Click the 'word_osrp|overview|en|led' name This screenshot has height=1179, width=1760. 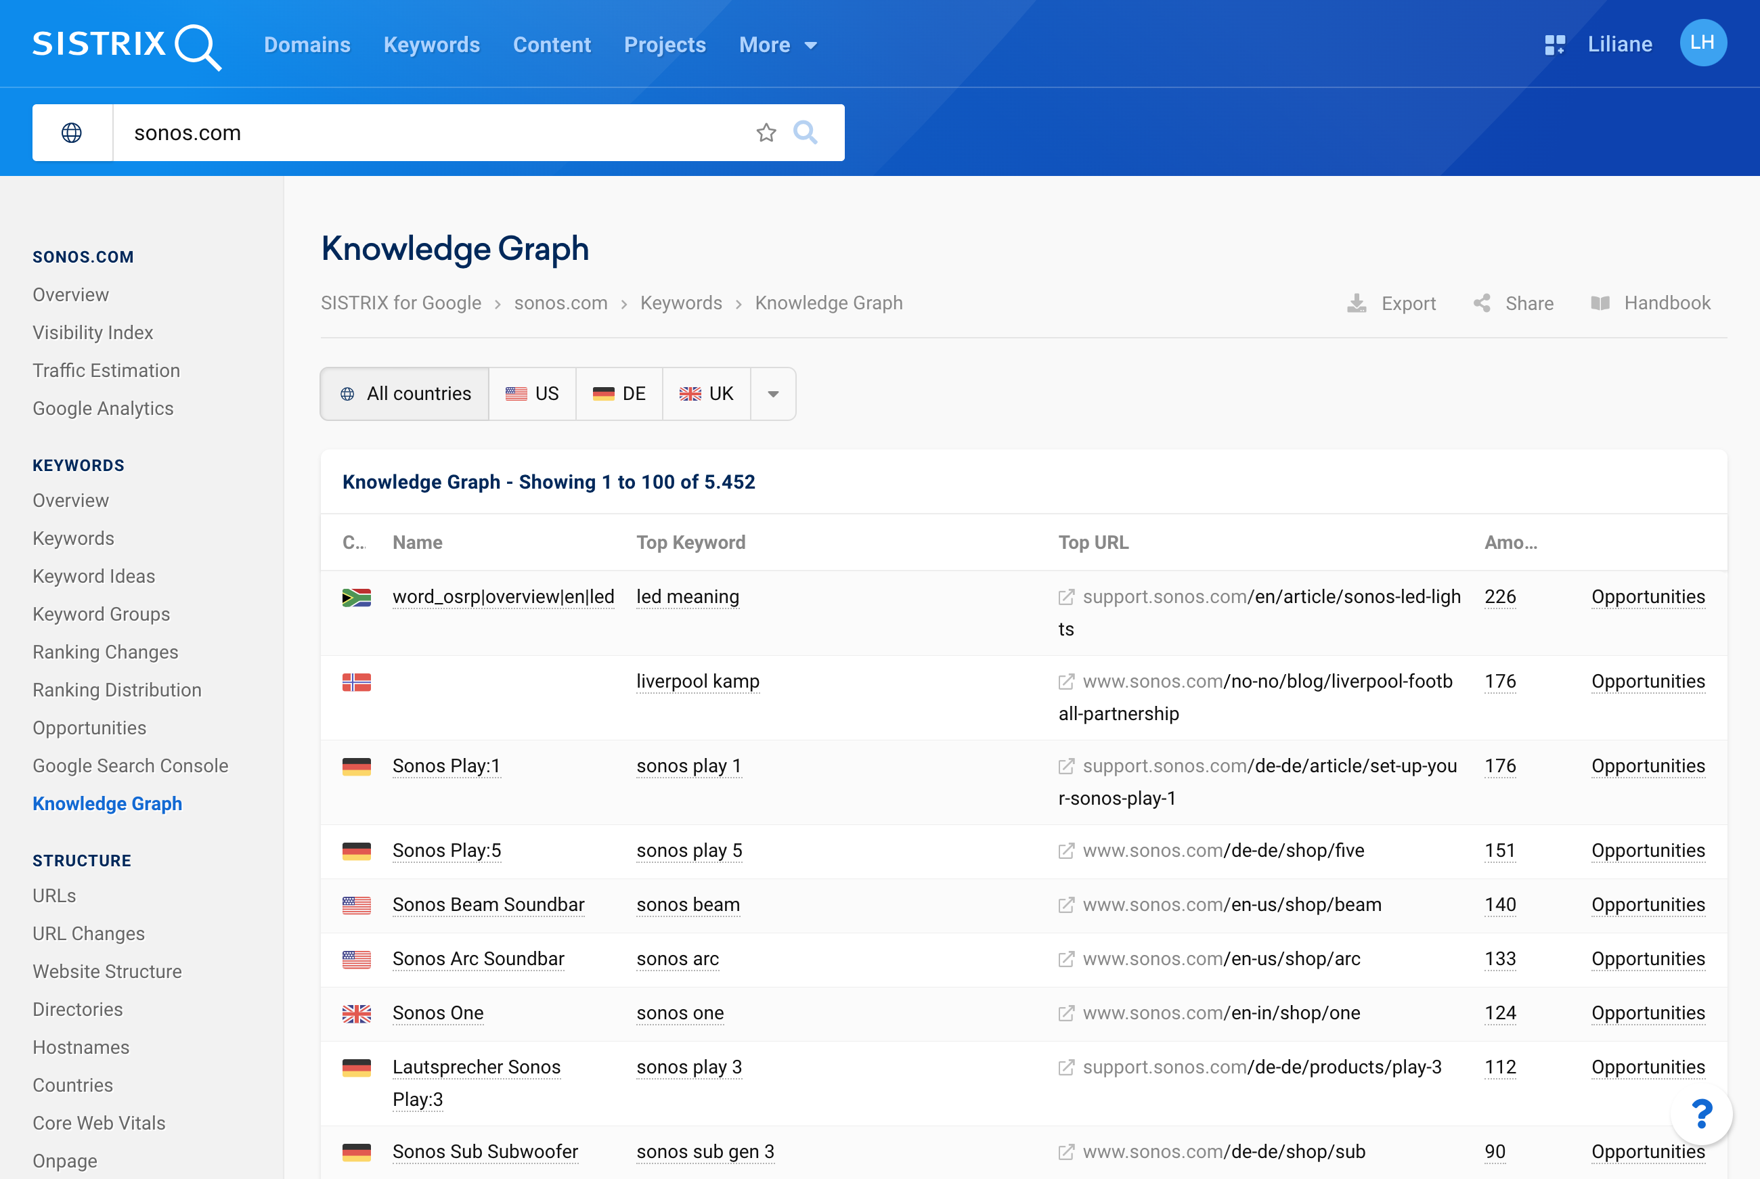pos(504,597)
